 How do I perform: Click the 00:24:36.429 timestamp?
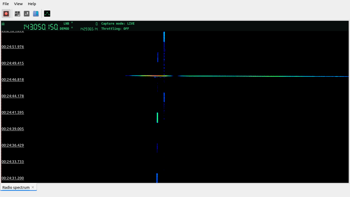pyautogui.click(x=13, y=145)
